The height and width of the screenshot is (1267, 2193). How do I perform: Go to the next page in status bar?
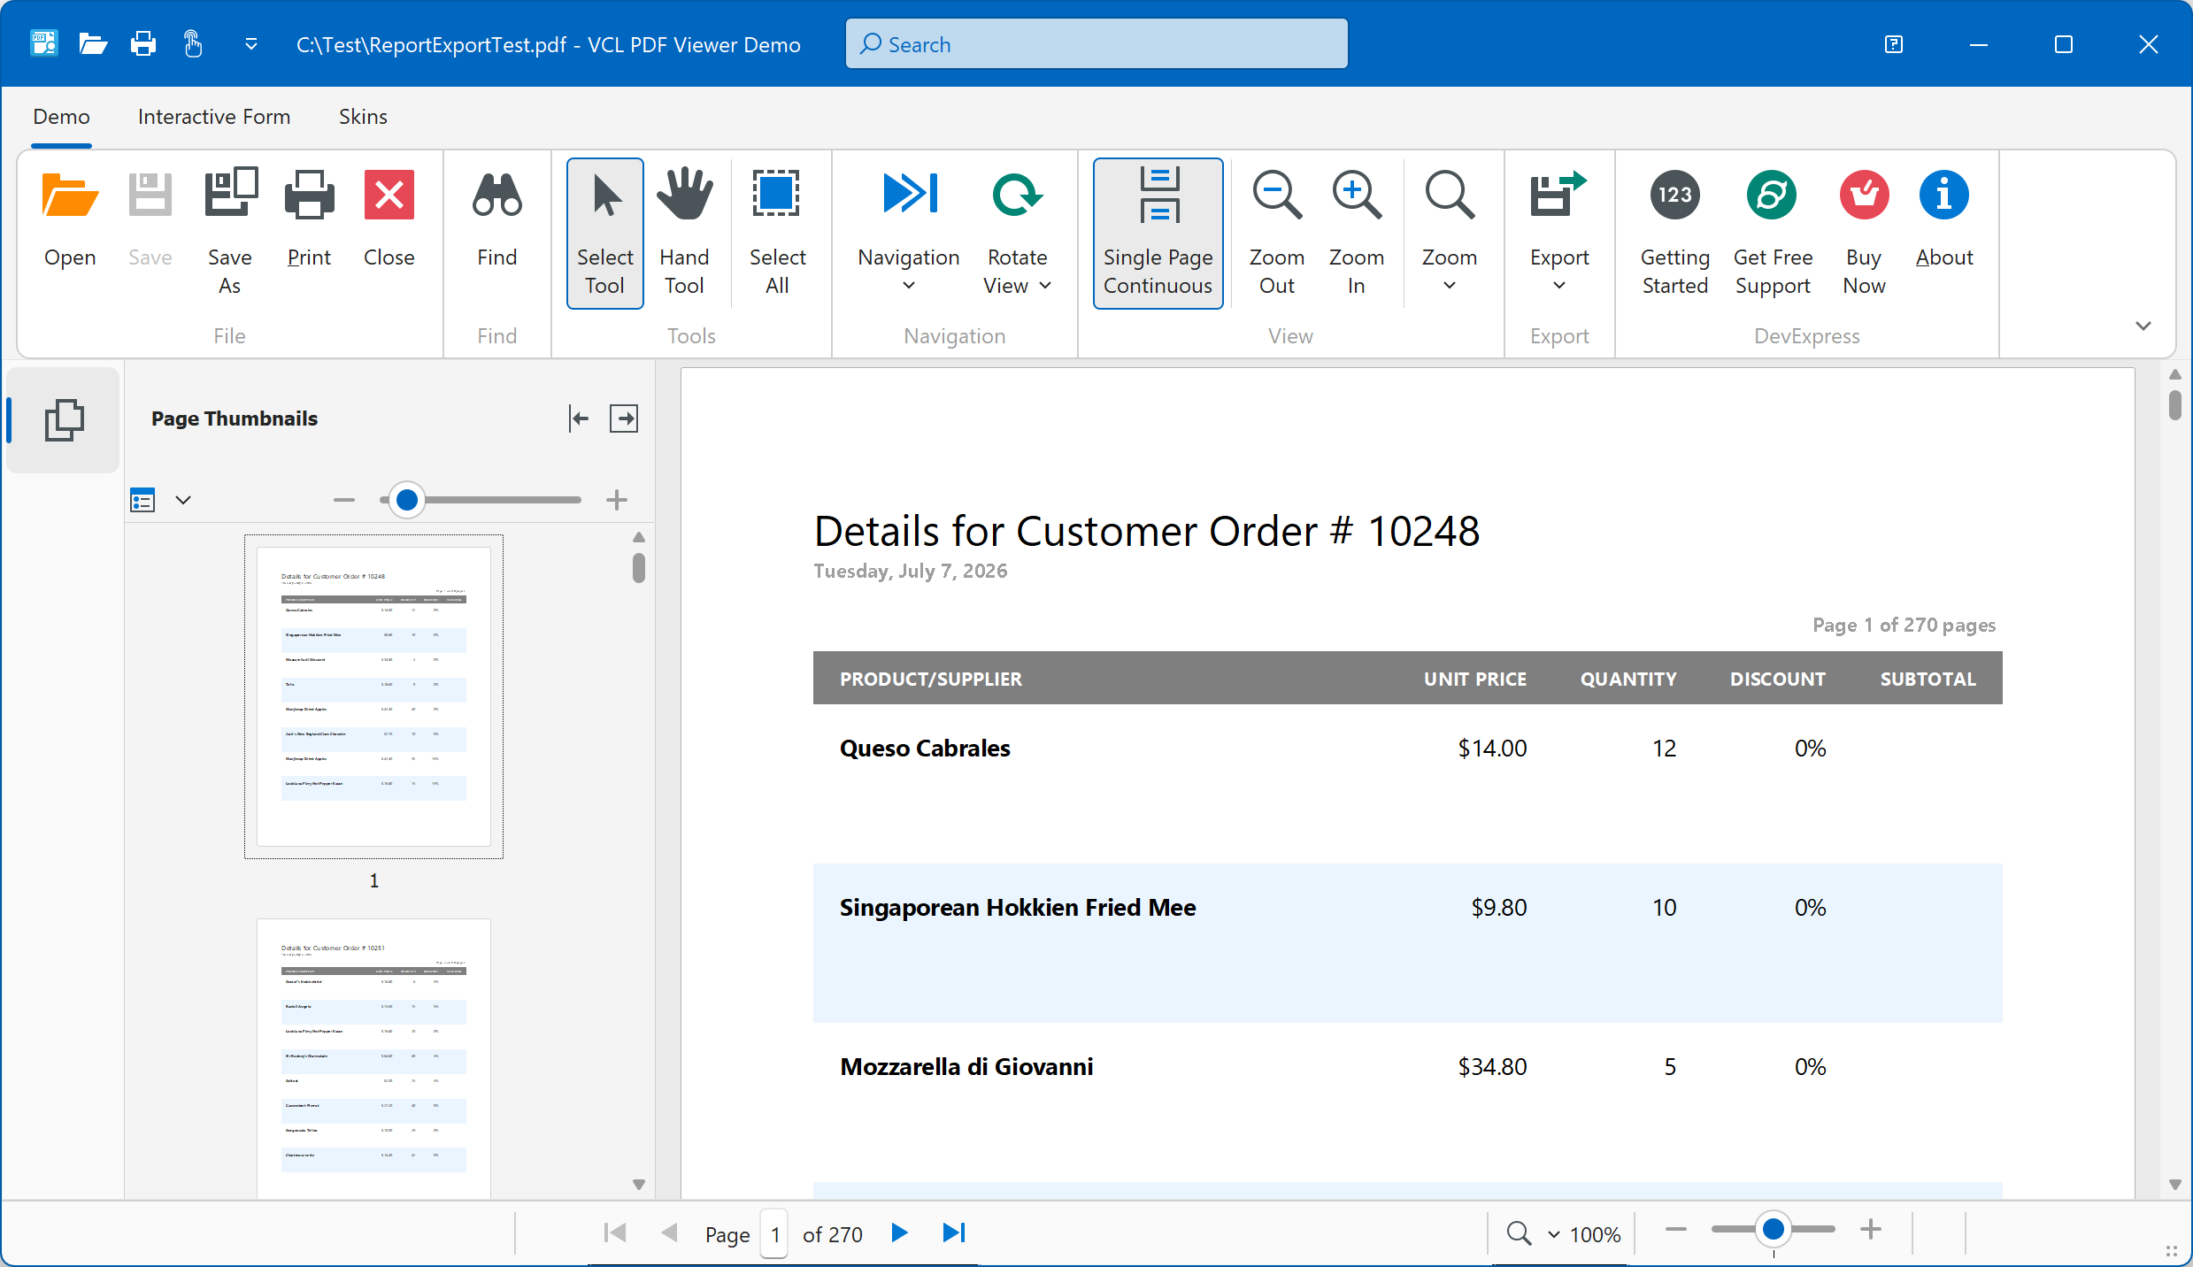898,1232
